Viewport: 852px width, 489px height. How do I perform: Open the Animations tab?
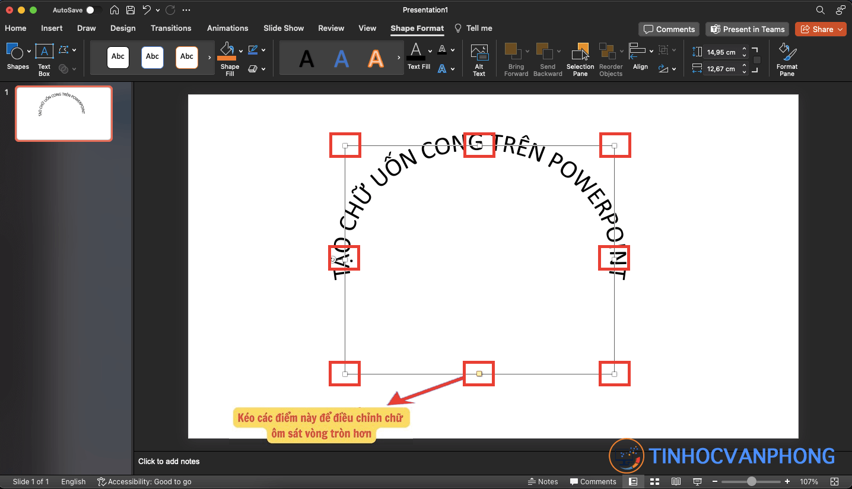[x=227, y=28]
